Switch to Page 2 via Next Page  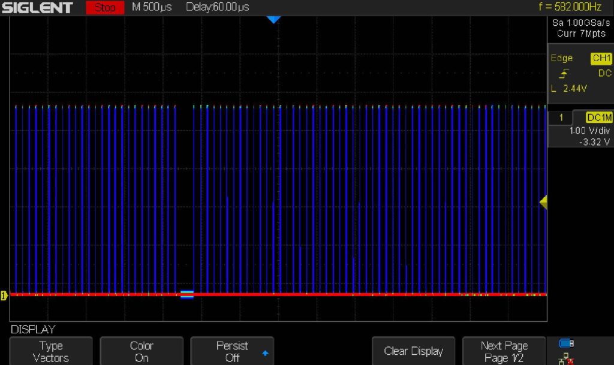click(504, 351)
